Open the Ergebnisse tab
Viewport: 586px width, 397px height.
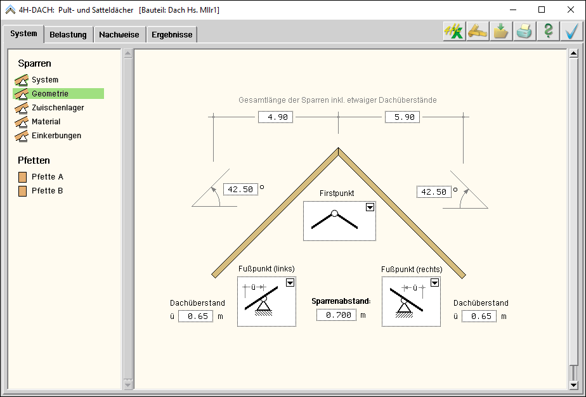(172, 35)
